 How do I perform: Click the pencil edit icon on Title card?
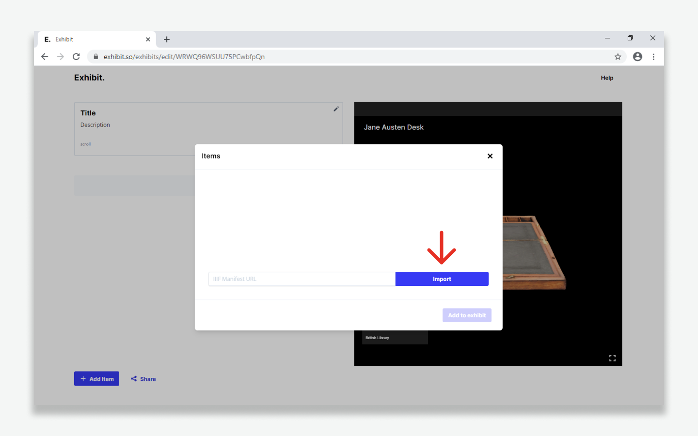(336, 109)
